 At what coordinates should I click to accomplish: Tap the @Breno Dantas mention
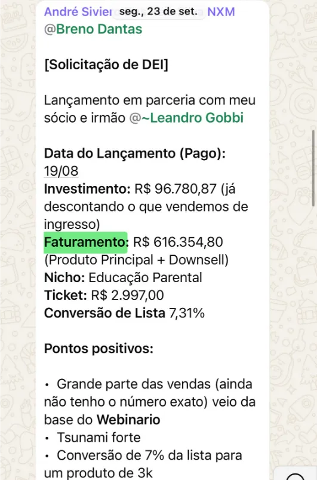point(93,29)
